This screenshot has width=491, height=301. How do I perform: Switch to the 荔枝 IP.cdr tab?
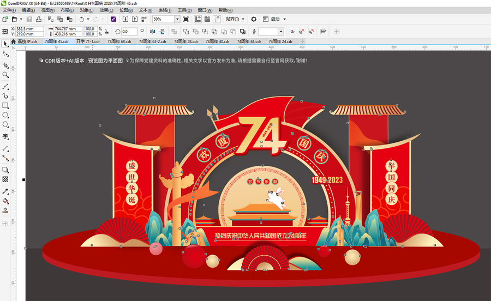27,41
